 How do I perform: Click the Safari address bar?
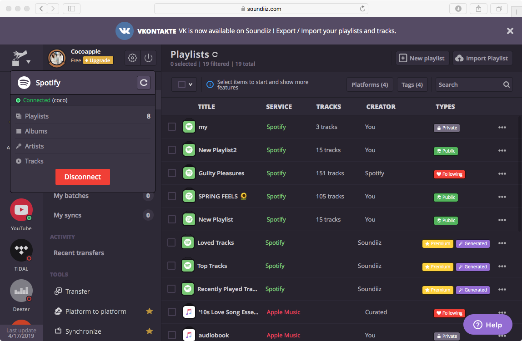point(261,9)
